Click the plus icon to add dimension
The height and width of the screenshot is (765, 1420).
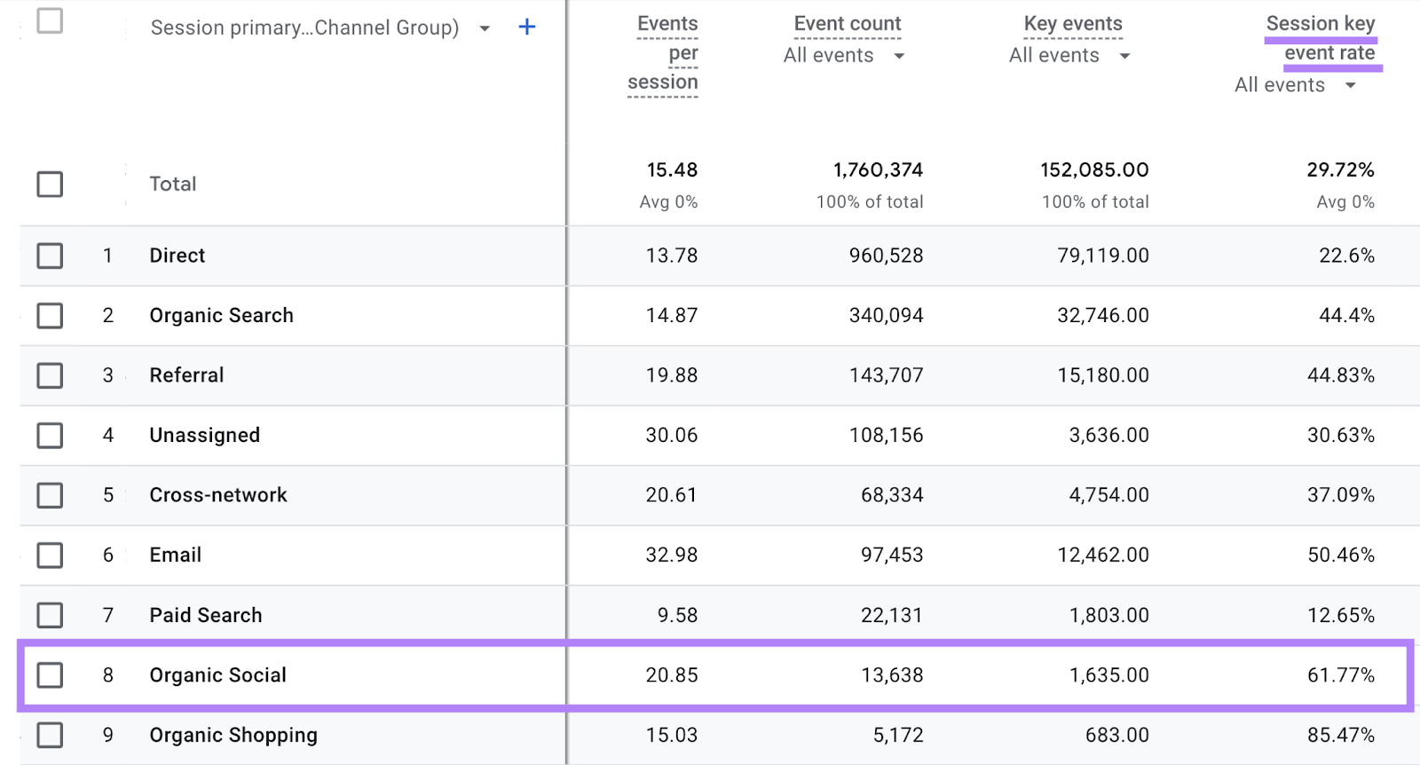point(526,28)
